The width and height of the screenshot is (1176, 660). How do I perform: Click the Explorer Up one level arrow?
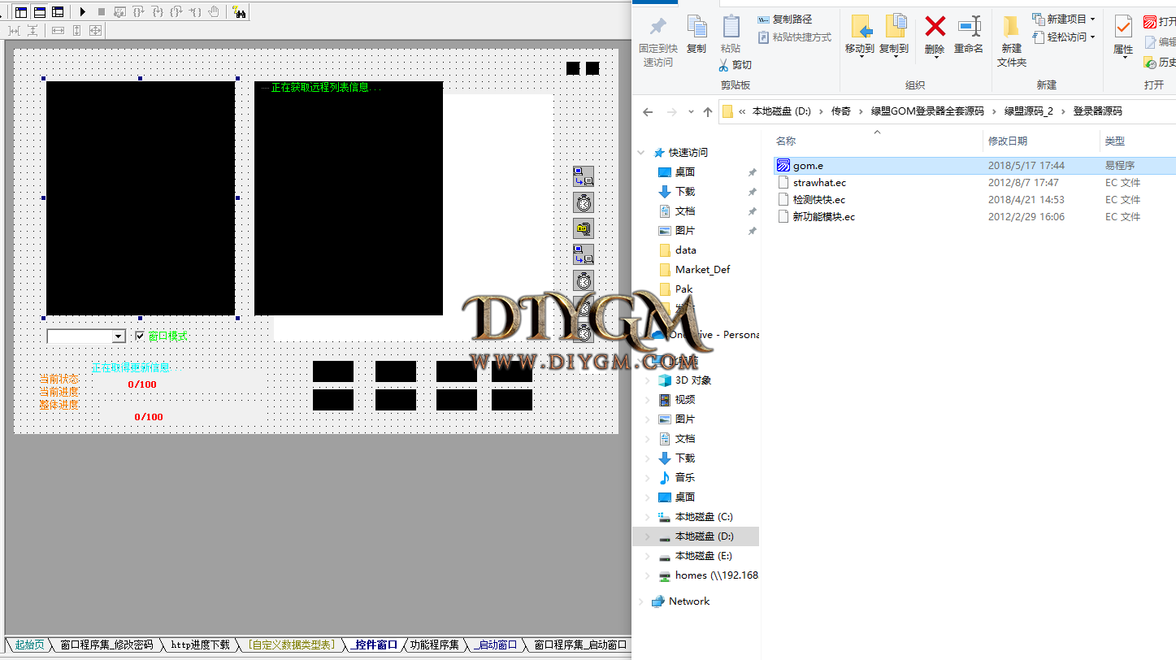pos(708,111)
